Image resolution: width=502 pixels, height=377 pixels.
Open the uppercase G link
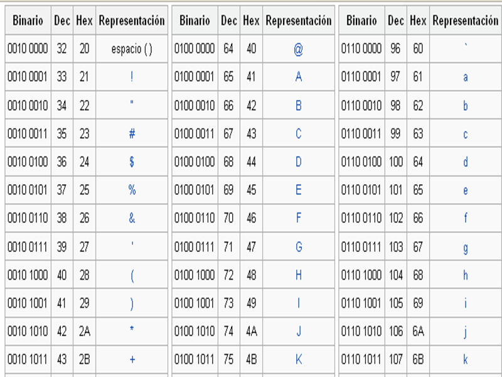299,247
